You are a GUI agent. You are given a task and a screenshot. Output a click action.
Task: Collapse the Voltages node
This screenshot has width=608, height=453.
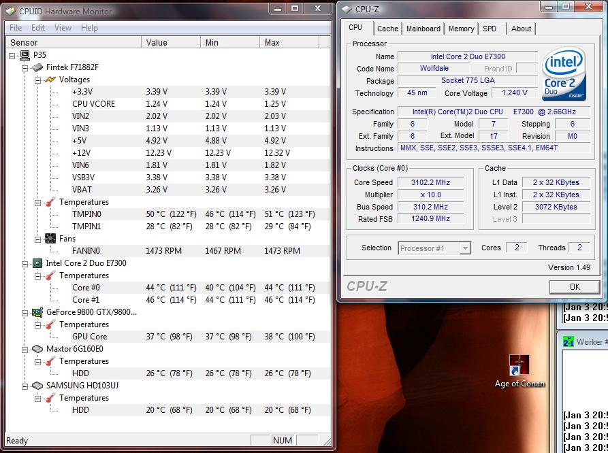pyautogui.click(x=37, y=81)
